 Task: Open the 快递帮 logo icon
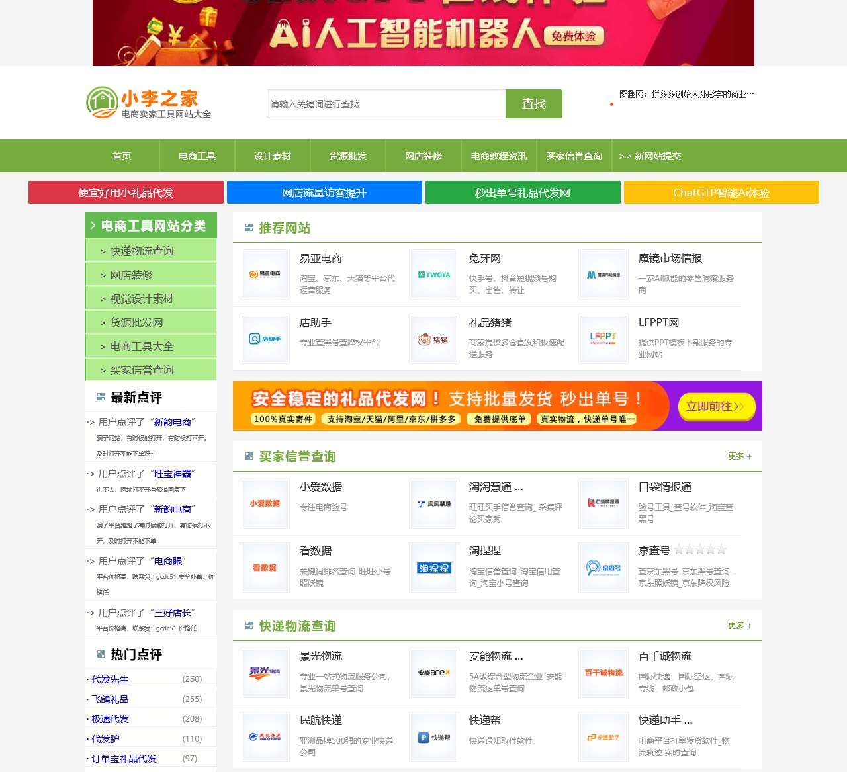tap(434, 736)
